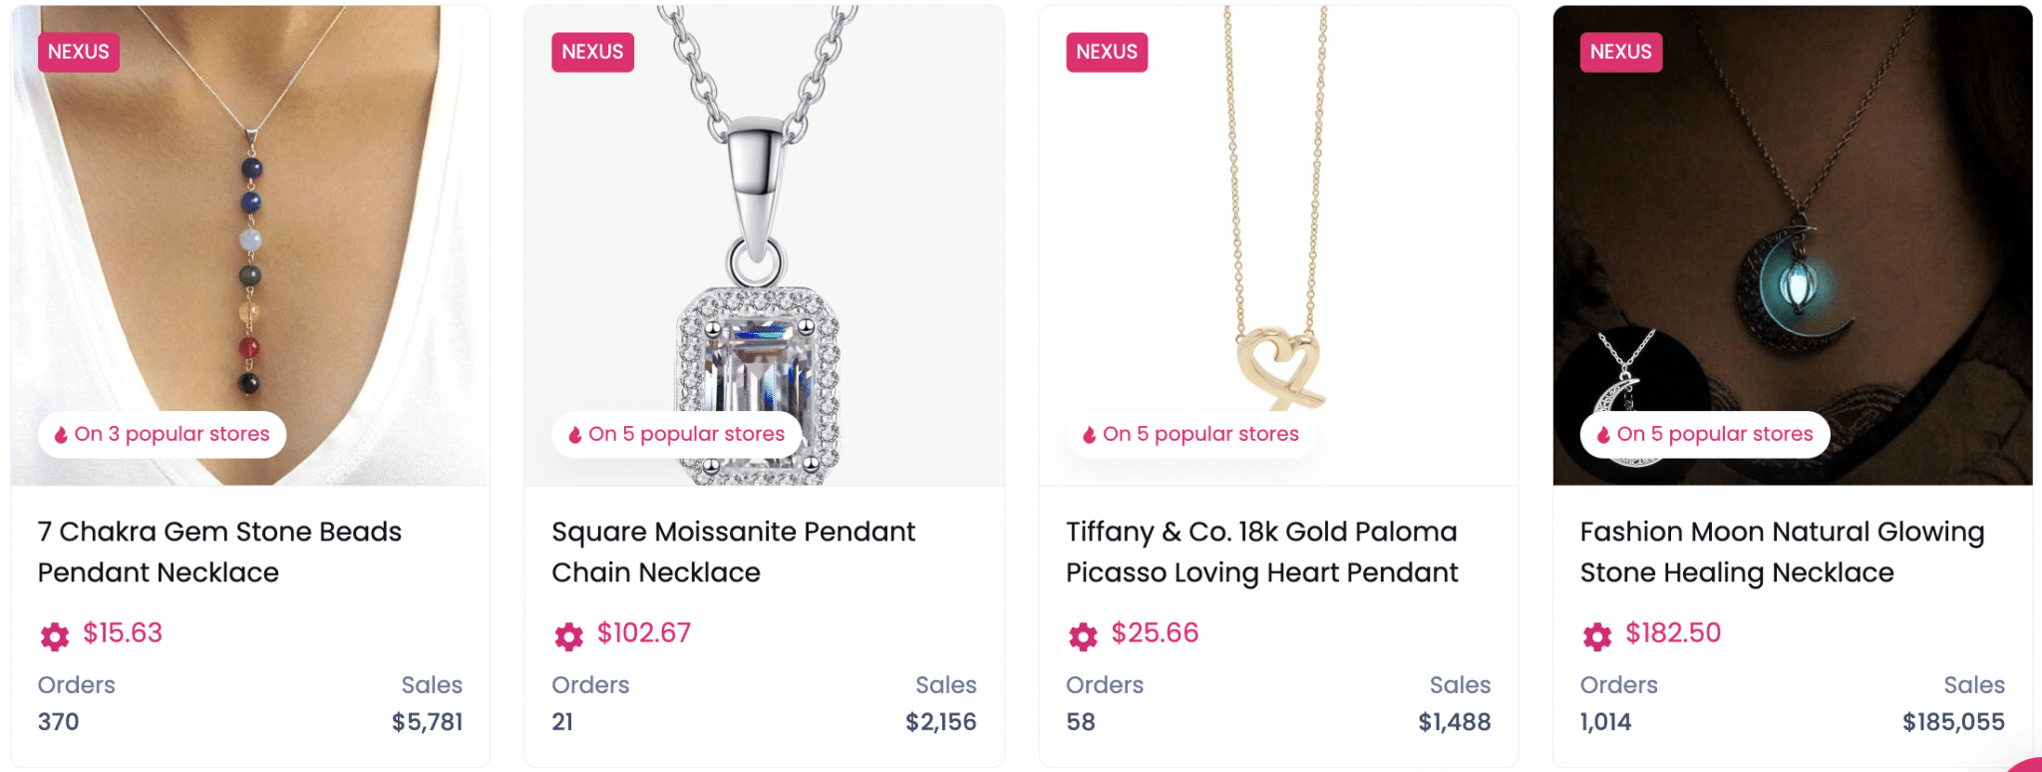The height and width of the screenshot is (772, 2042).
Task: Click flame icon on Moon necklace badge
Action: 1603,435
